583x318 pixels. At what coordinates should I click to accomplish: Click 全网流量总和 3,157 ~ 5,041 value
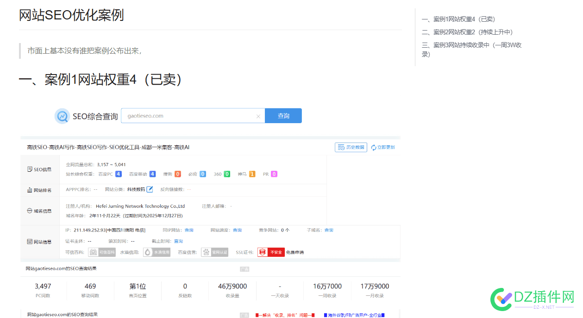pos(112,164)
